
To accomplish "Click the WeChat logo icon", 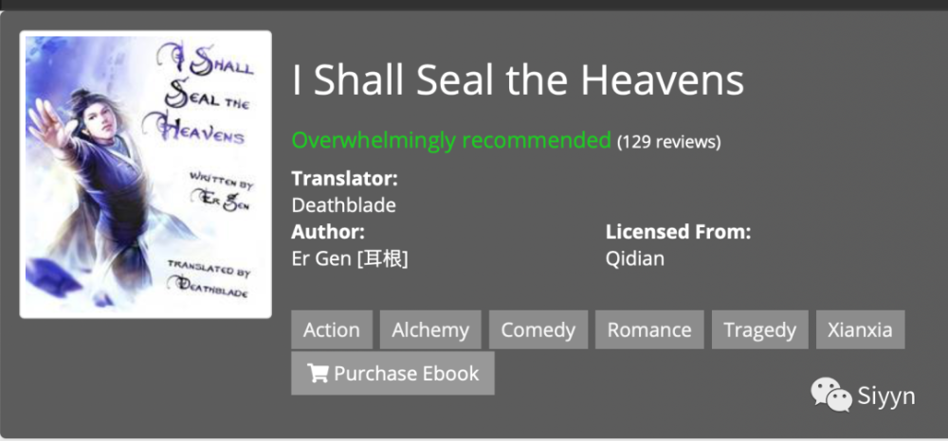I will point(831,395).
